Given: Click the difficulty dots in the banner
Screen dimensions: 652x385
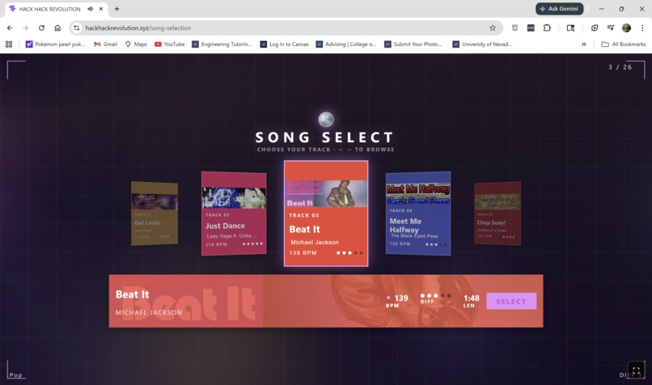Looking at the screenshot, I should [436, 295].
